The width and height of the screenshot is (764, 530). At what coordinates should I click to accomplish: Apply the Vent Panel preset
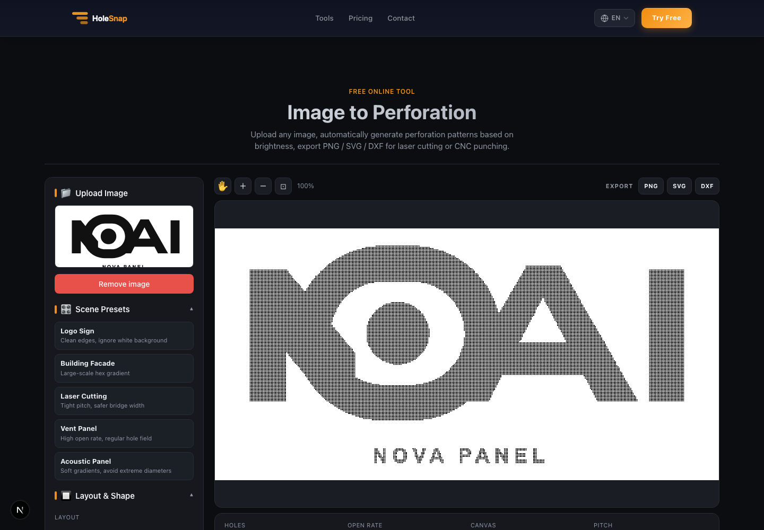tap(124, 434)
